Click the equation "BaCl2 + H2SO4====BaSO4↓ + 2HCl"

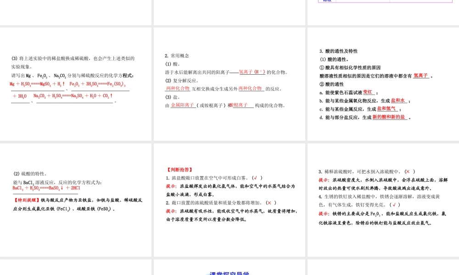(46, 188)
